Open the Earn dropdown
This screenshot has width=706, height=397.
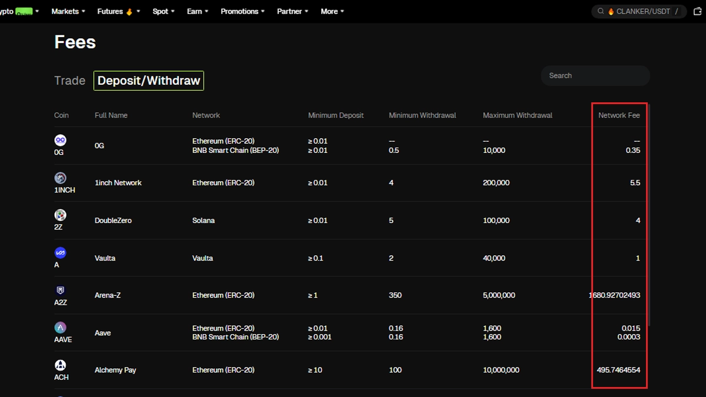tap(197, 11)
